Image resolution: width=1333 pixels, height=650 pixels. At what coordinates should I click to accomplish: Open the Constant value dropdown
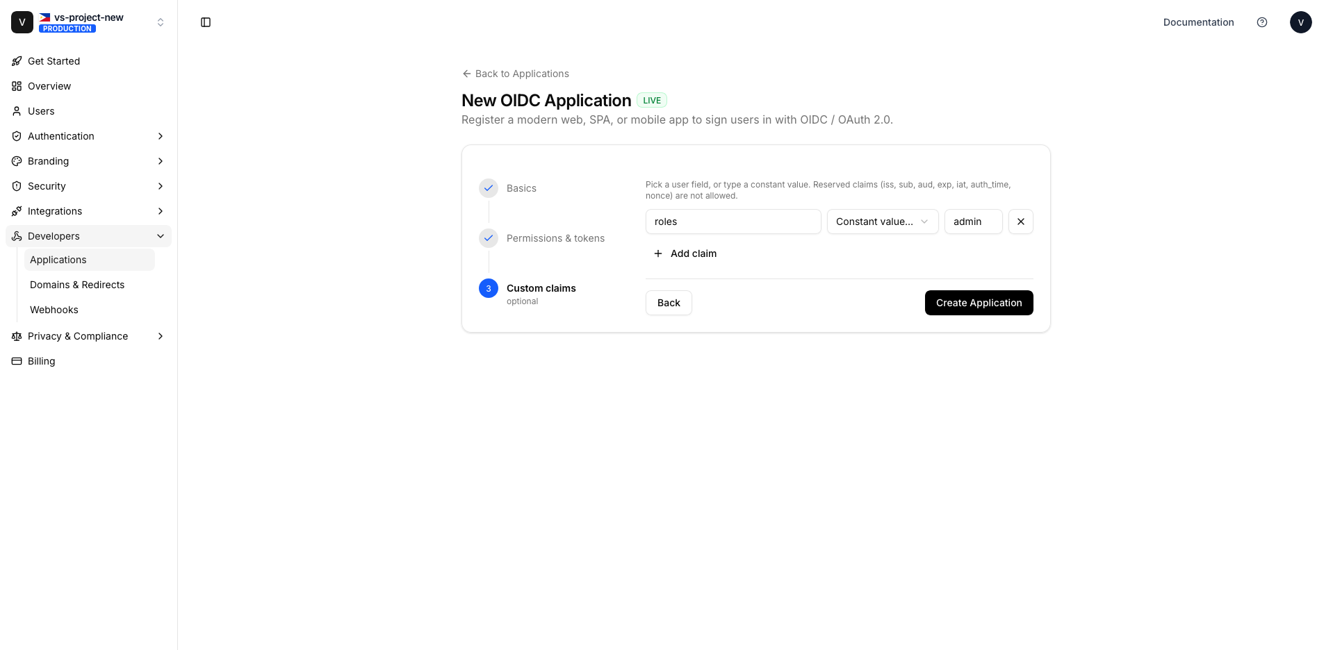(x=883, y=222)
